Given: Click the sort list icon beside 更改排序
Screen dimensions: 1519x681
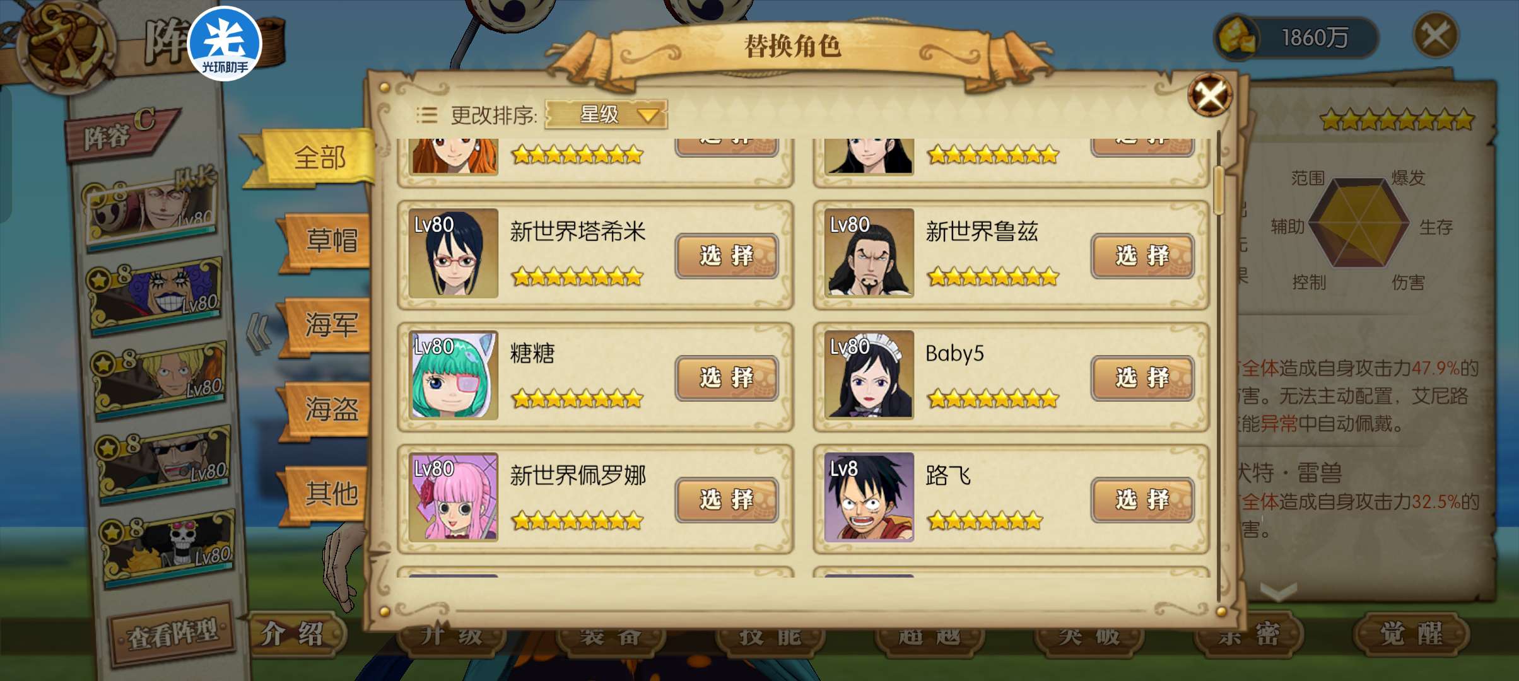Looking at the screenshot, I should click(x=426, y=115).
